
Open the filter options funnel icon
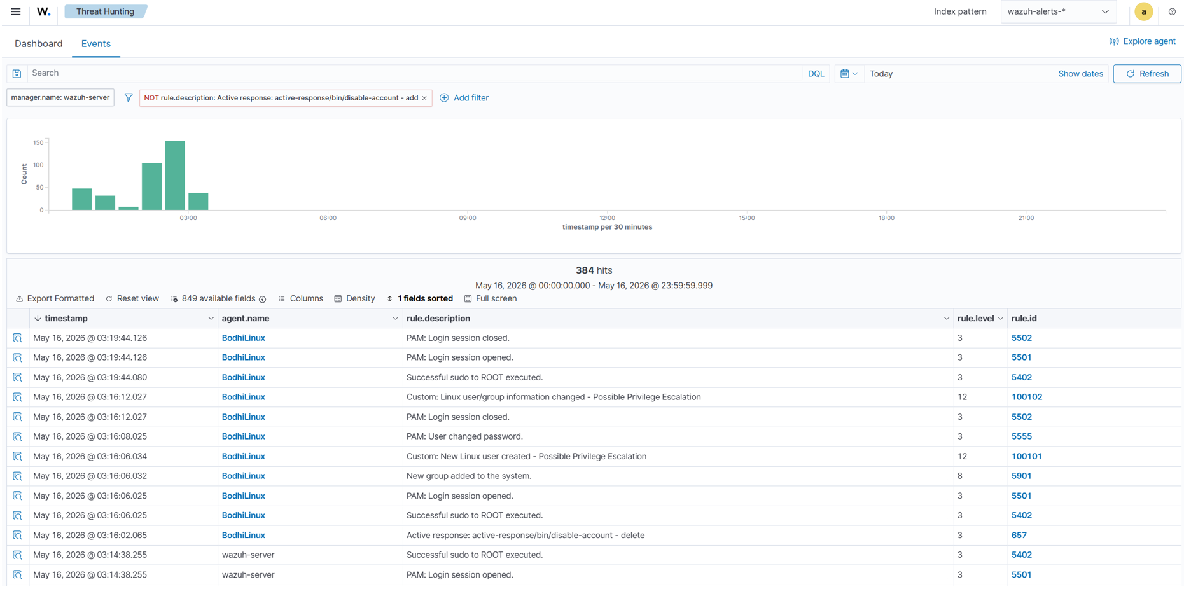coord(129,98)
